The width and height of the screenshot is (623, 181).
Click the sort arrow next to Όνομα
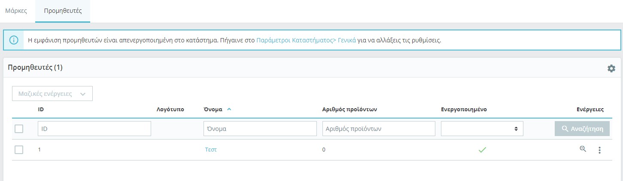229,109
